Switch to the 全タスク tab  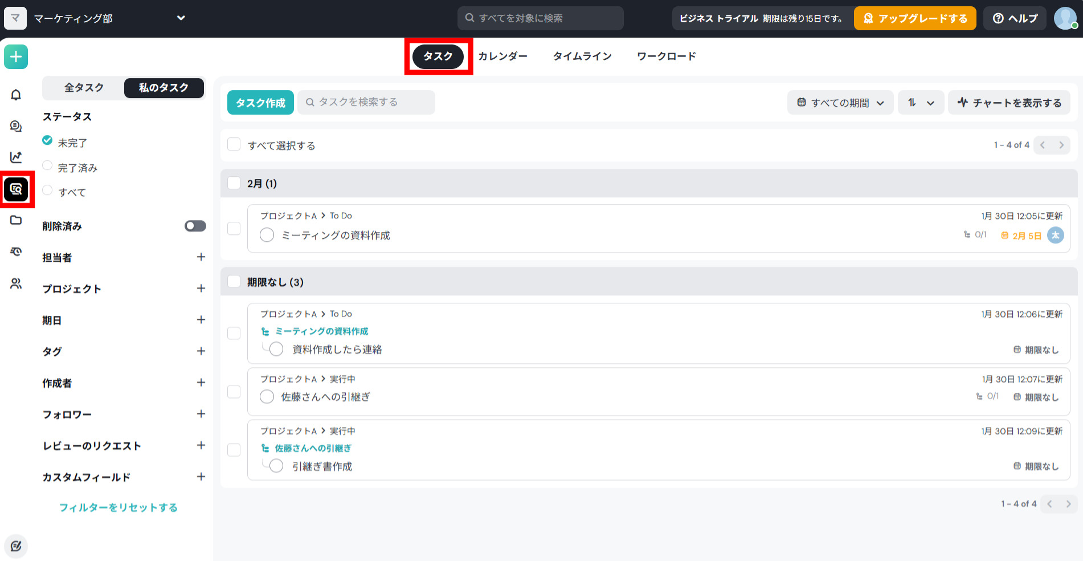pos(84,88)
